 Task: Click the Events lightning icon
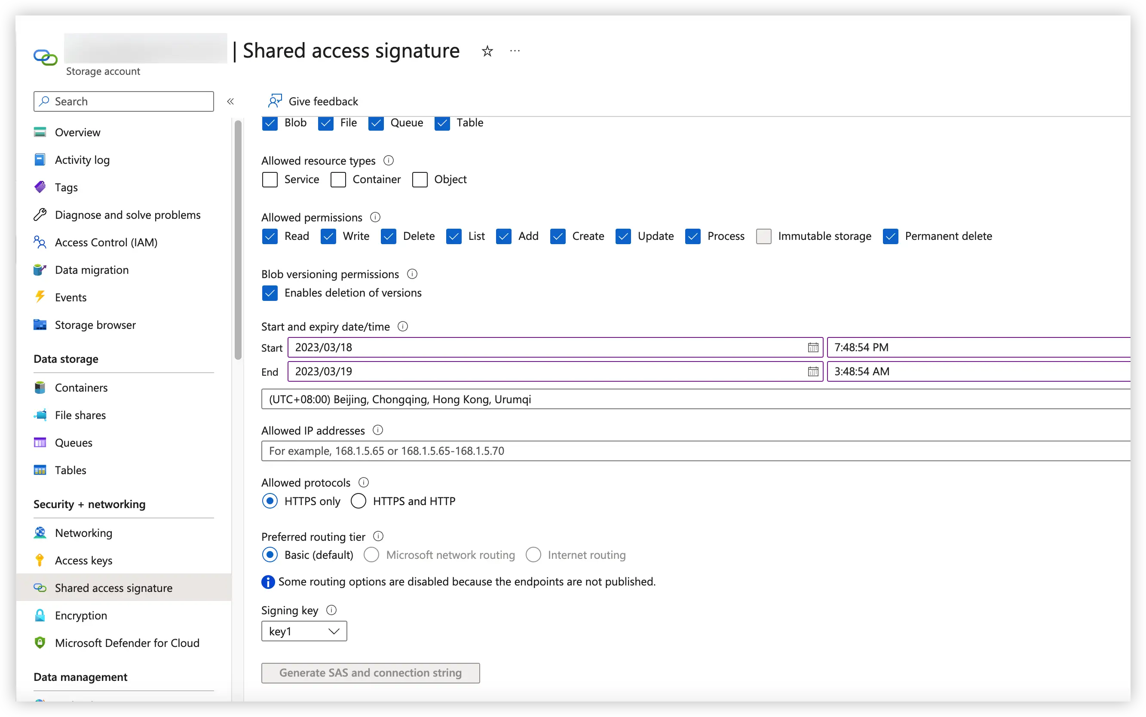[40, 297]
